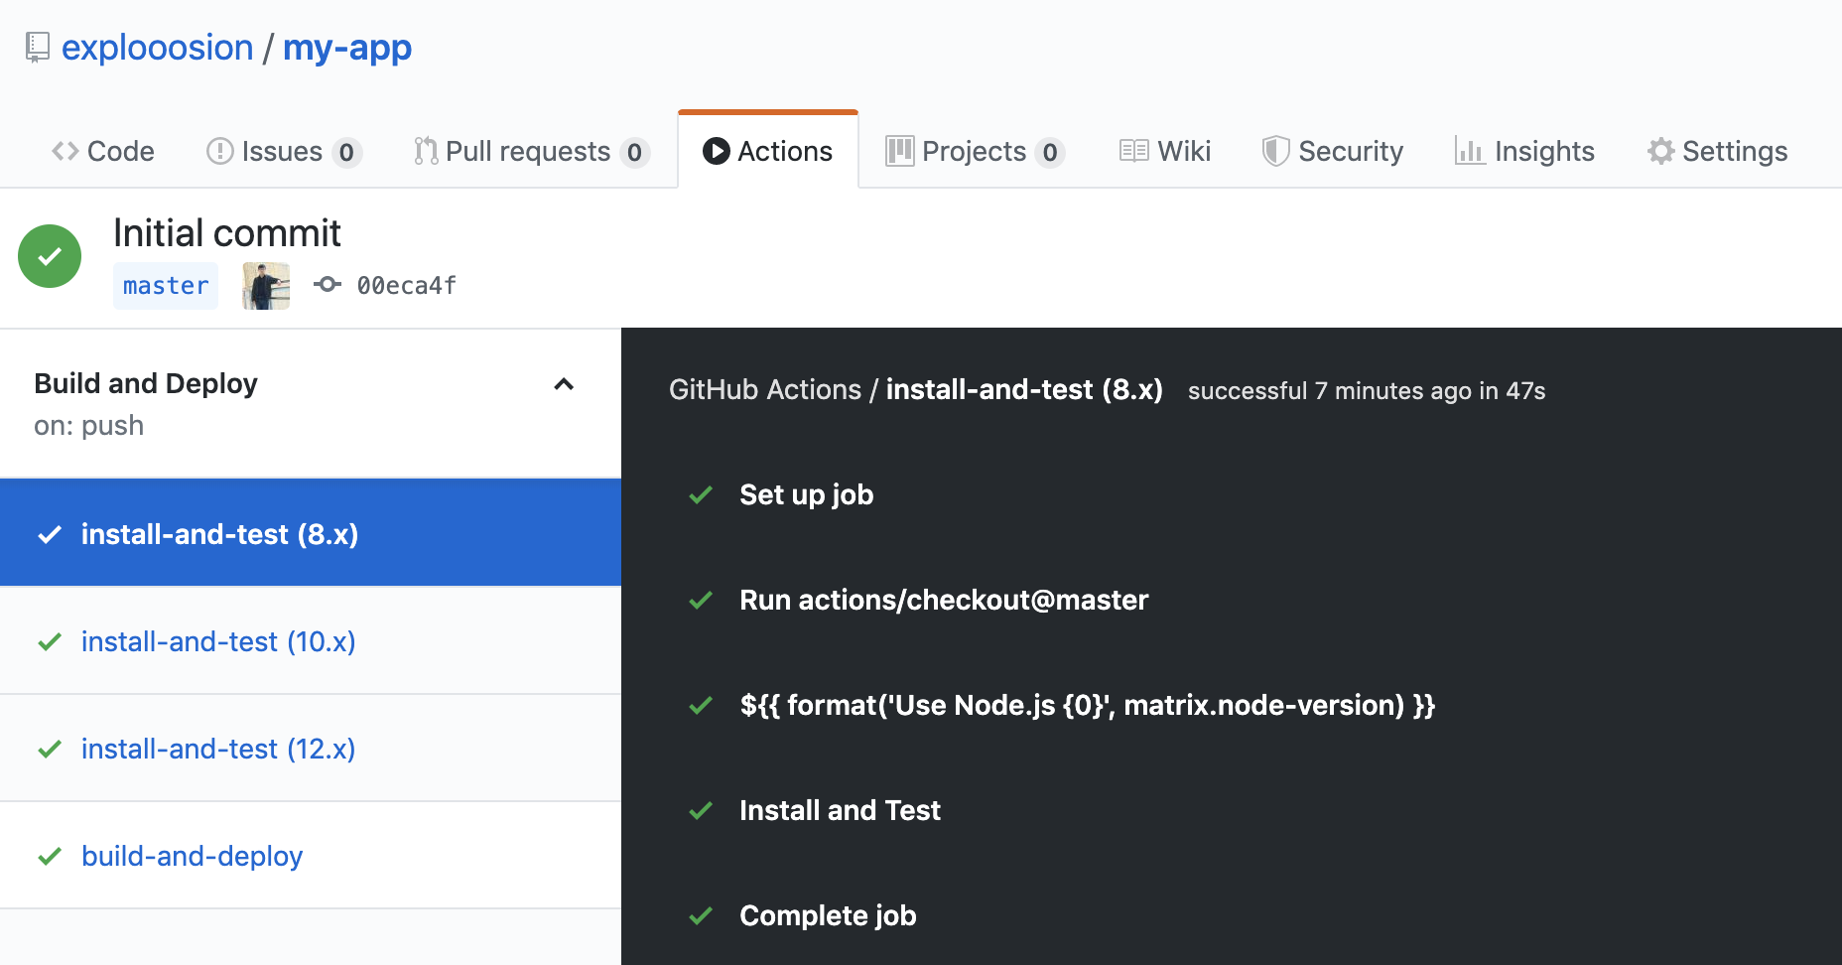
Task: Click the Code angle-brackets icon
Action: tap(66, 151)
